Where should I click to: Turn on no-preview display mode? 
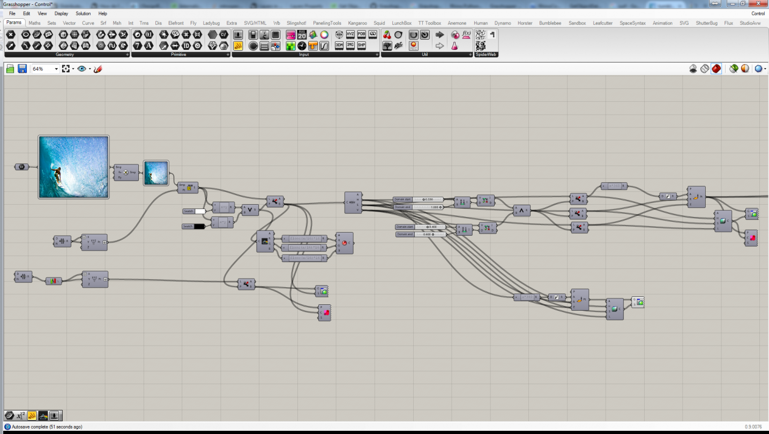(x=693, y=69)
